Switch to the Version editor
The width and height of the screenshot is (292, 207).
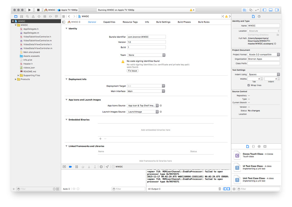click(x=257, y=10)
